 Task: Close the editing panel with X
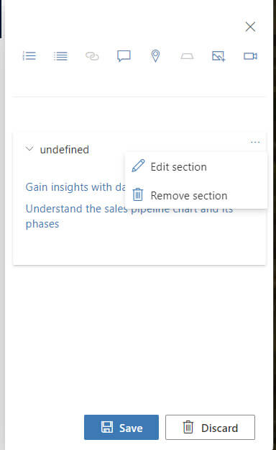(250, 27)
